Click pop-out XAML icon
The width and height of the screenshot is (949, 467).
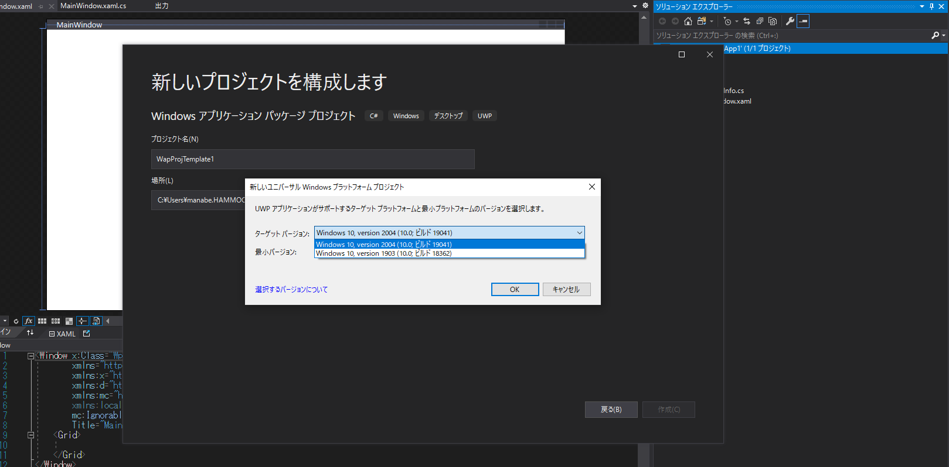[87, 334]
